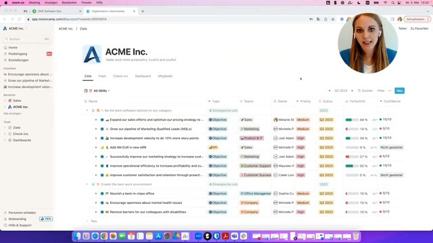The height and width of the screenshot is (243, 433).
Task: Go to previous cycle before Q2 2023
Action: pos(329,90)
